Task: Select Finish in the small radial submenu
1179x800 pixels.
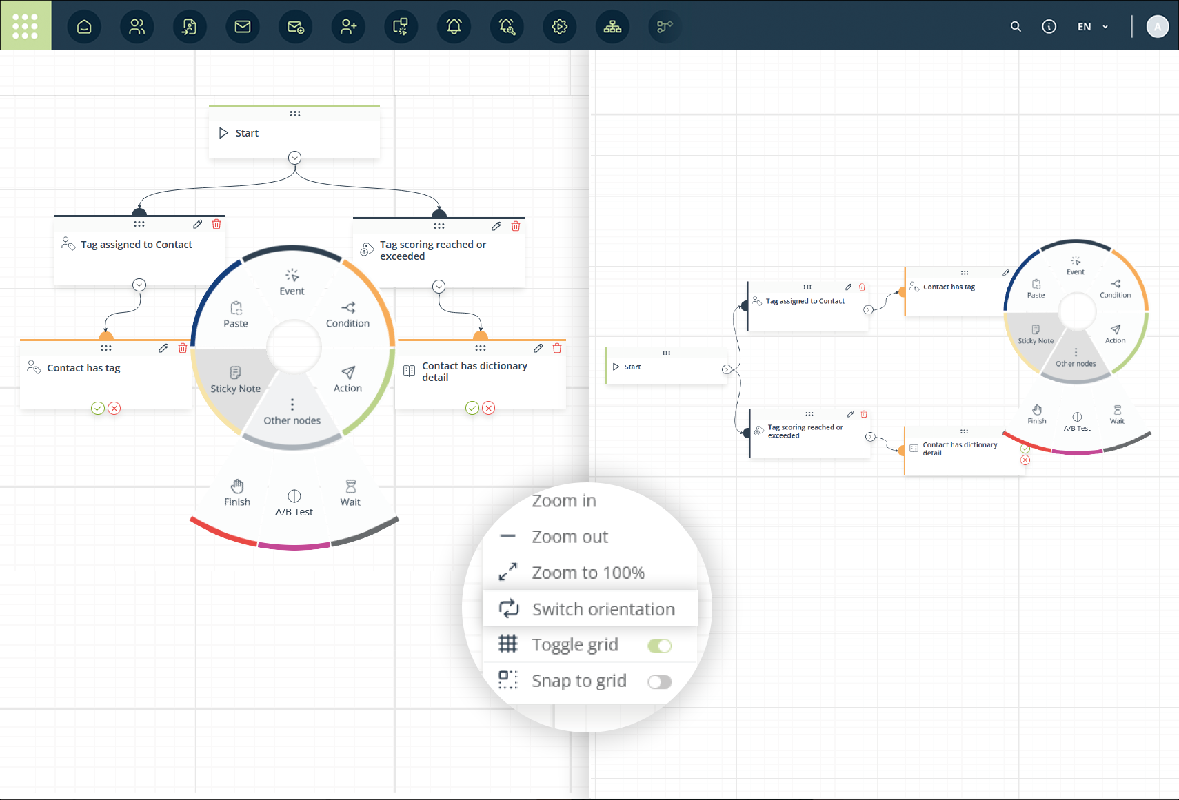Action: pos(1037,415)
